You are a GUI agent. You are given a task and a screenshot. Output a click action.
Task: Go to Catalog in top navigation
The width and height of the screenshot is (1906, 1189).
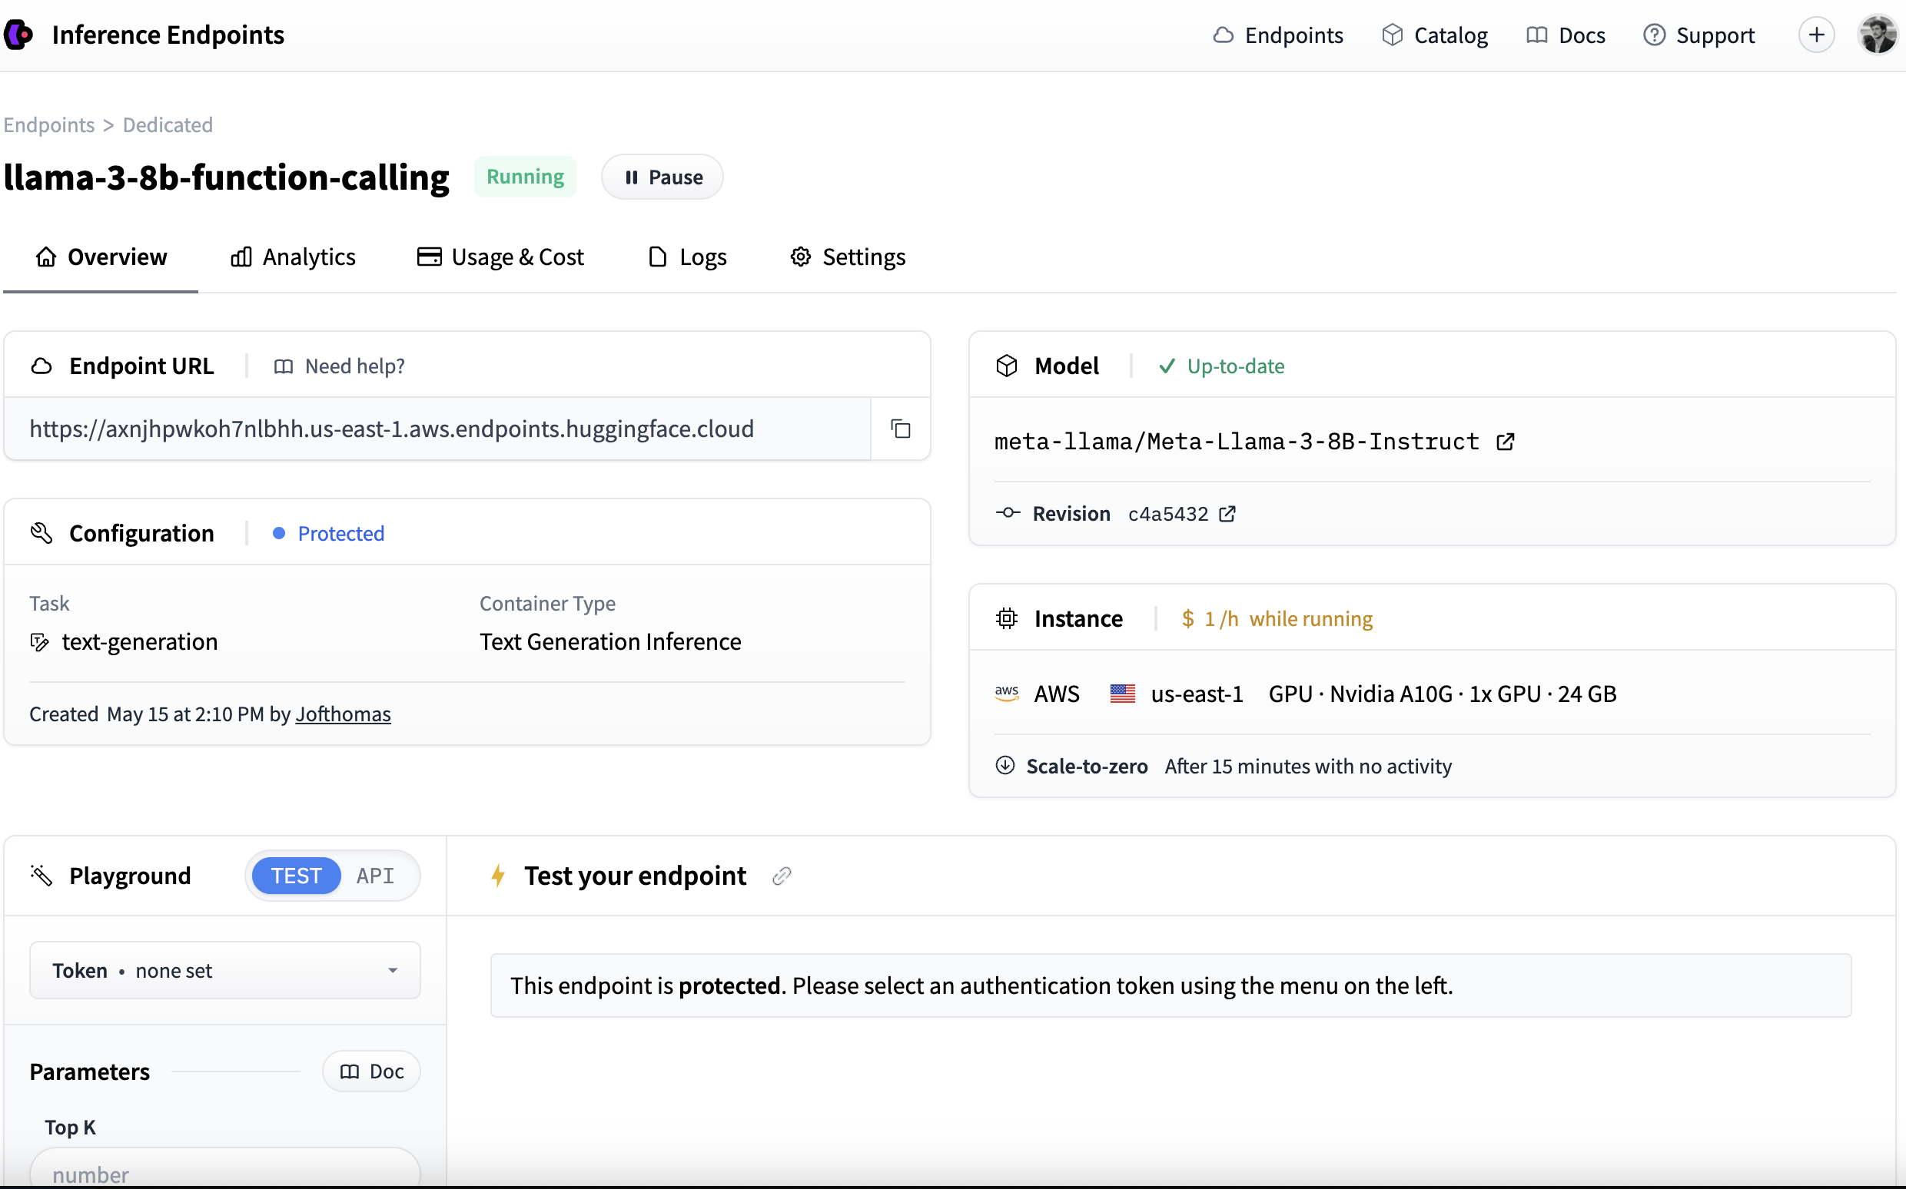[x=1435, y=35]
